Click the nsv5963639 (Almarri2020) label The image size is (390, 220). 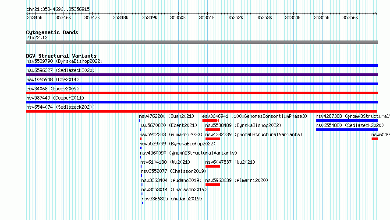[237, 180]
